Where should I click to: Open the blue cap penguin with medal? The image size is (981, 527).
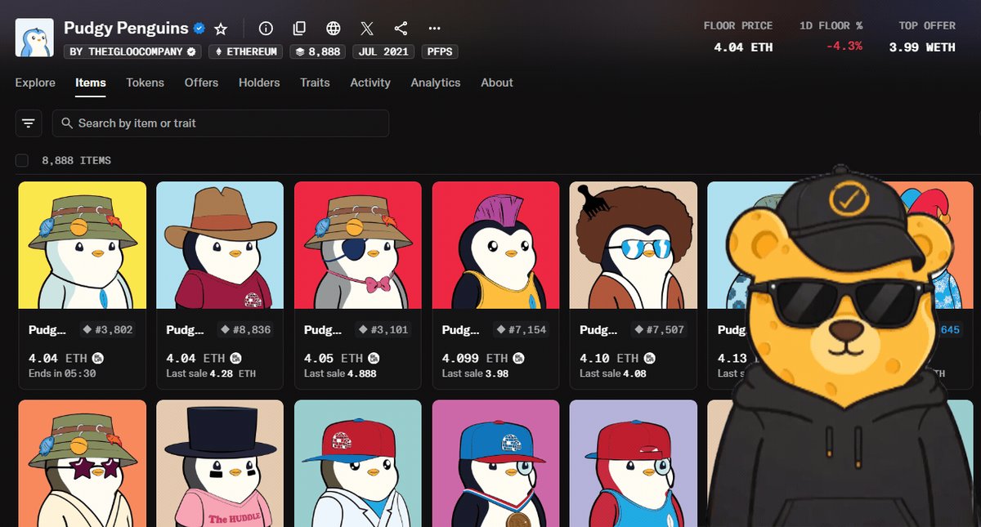pyautogui.click(x=495, y=463)
